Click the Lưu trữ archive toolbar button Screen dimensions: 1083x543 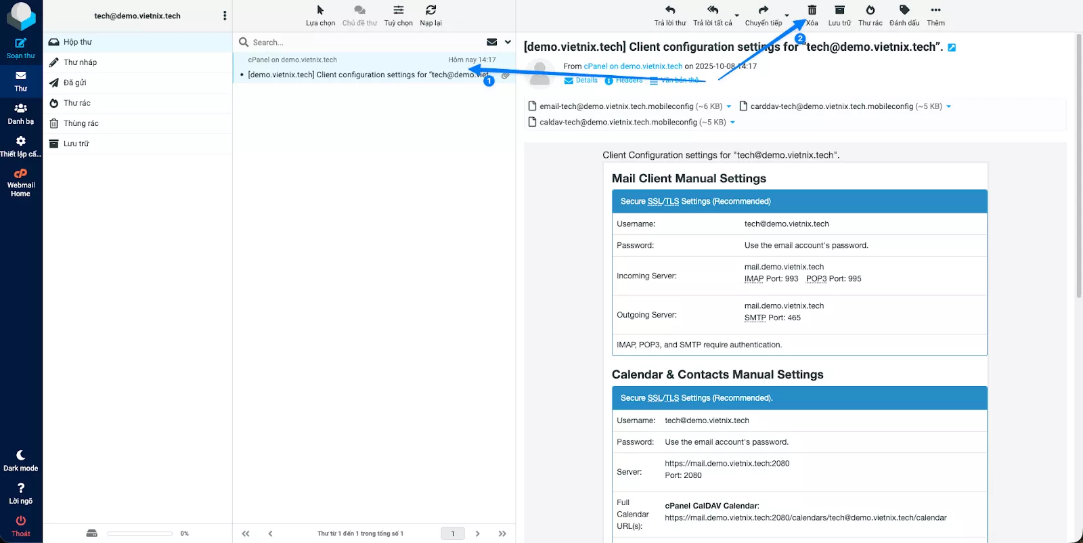839,16
